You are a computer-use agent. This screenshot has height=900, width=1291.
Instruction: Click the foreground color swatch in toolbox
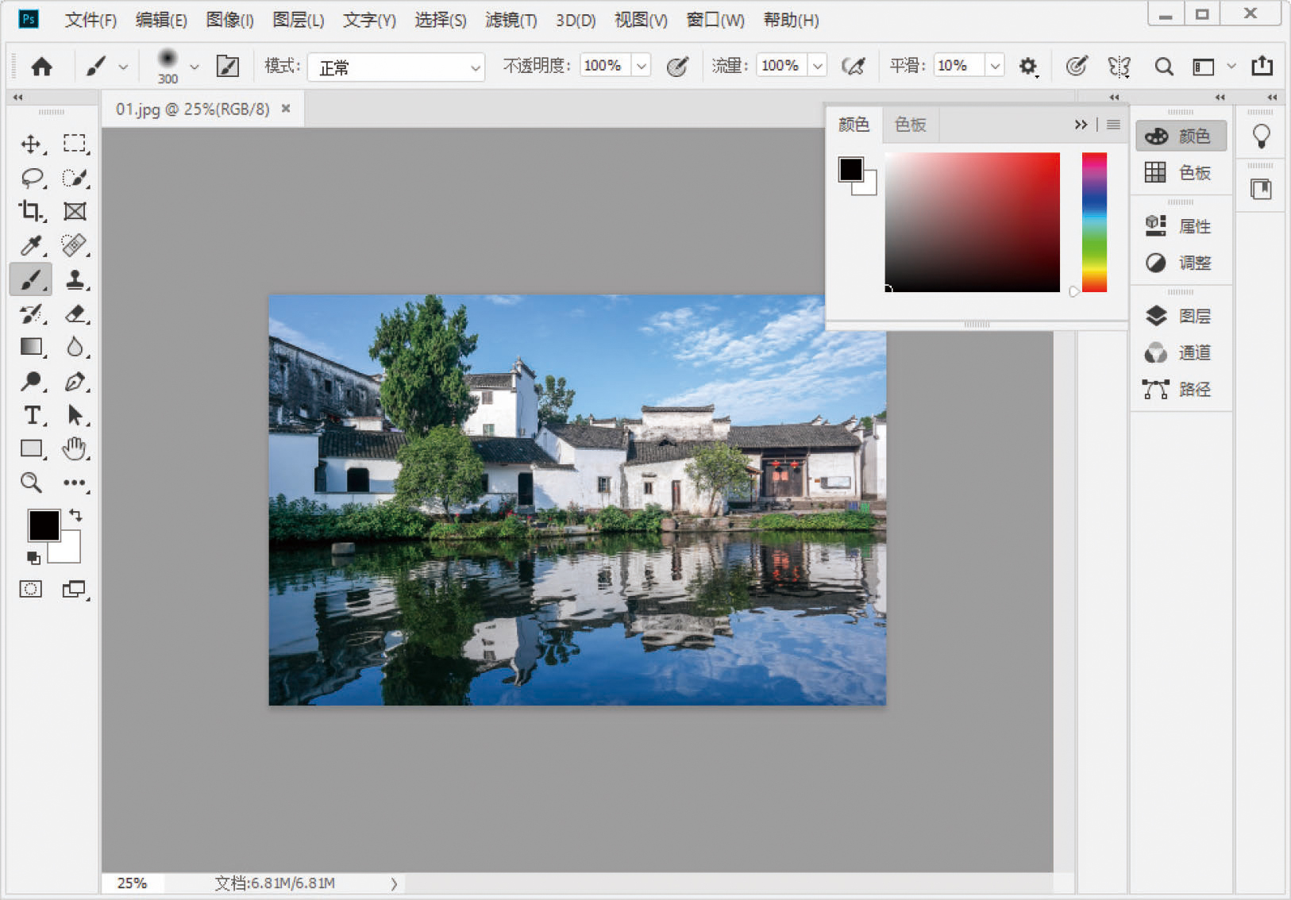[x=43, y=525]
